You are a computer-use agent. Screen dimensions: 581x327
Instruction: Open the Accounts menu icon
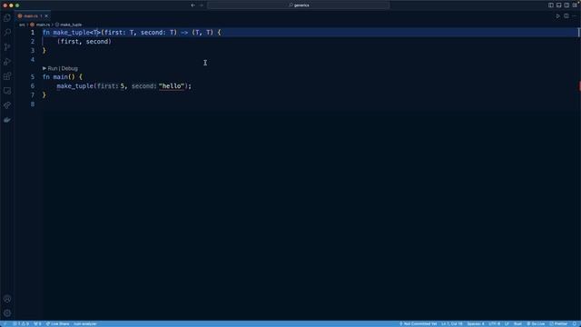coord(7,299)
